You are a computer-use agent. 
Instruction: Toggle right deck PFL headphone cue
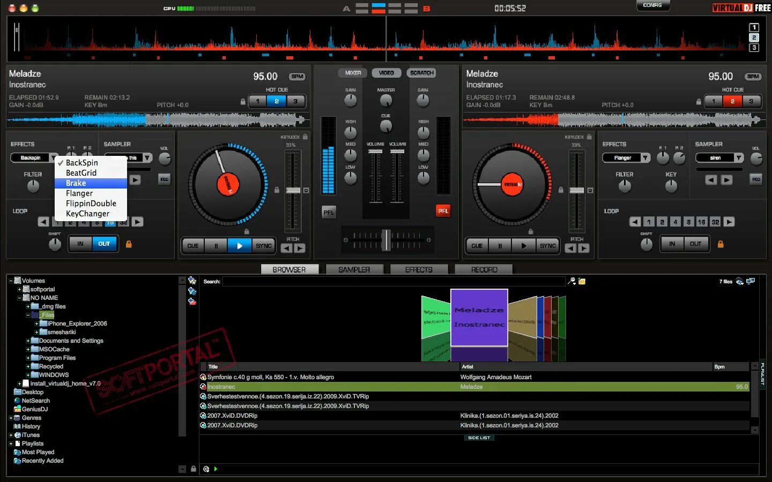[x=443, y=211]
